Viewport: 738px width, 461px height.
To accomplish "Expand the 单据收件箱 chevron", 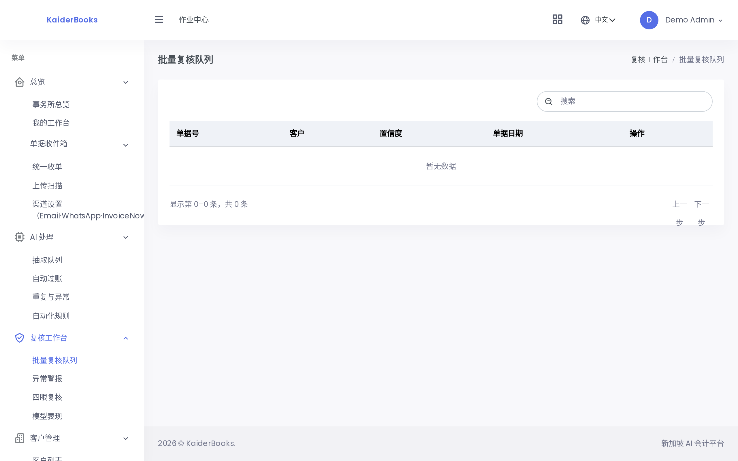I will [x=126, y=145].
